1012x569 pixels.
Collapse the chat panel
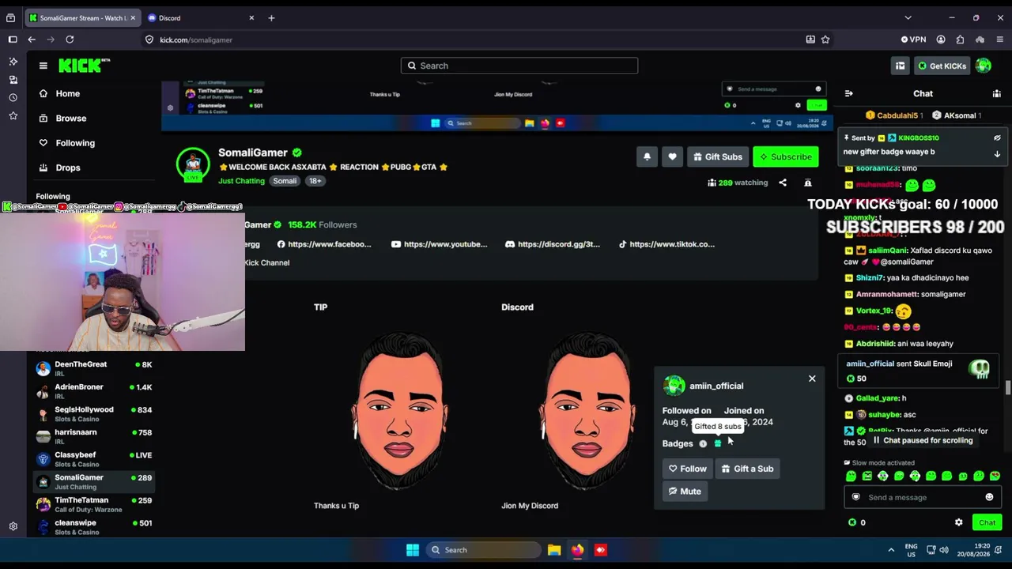[848, 93]
